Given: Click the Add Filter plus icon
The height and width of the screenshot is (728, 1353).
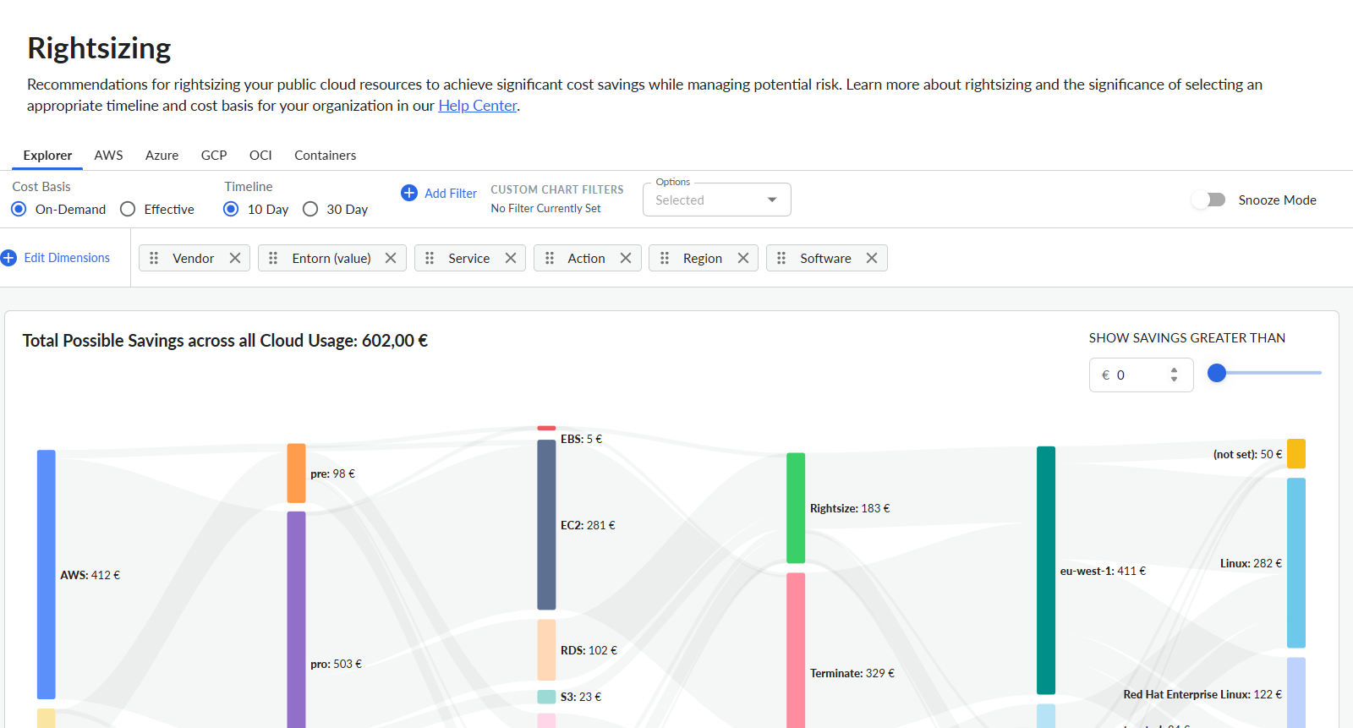Looking at the screenshot, I should (409, 193).
